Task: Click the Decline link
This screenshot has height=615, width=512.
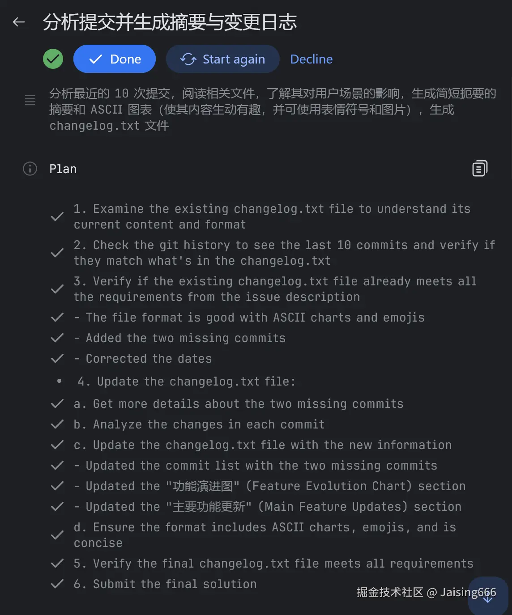Action: click(311, 59)
